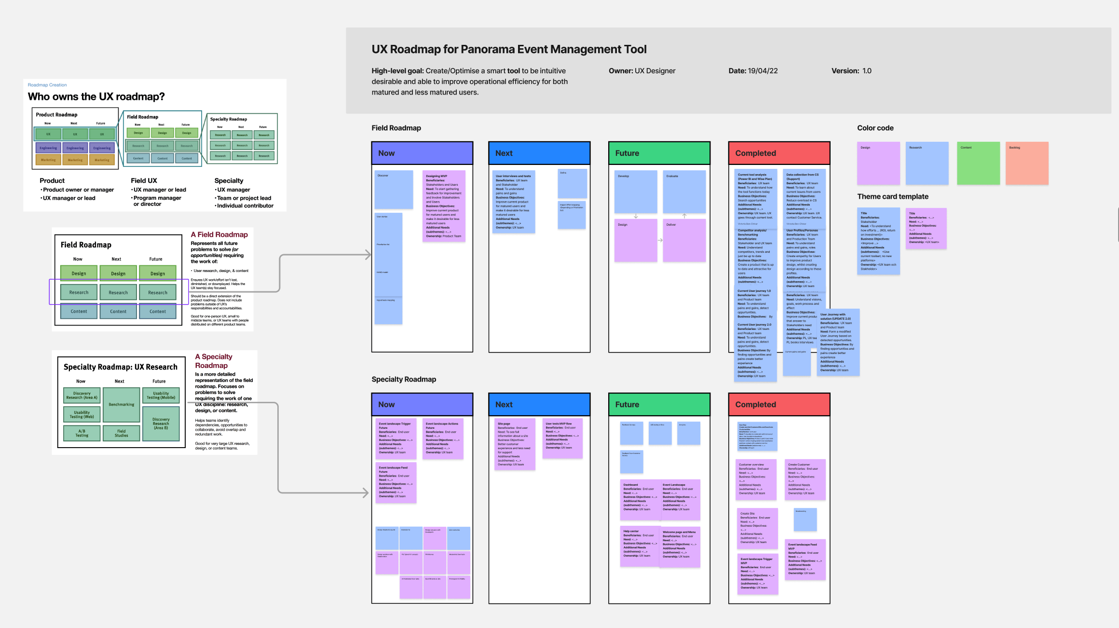Click the 'UX Roadmap for Panorama Event Management Tool' title
This screenshot has height=628, width=1119.
[509, 49]
